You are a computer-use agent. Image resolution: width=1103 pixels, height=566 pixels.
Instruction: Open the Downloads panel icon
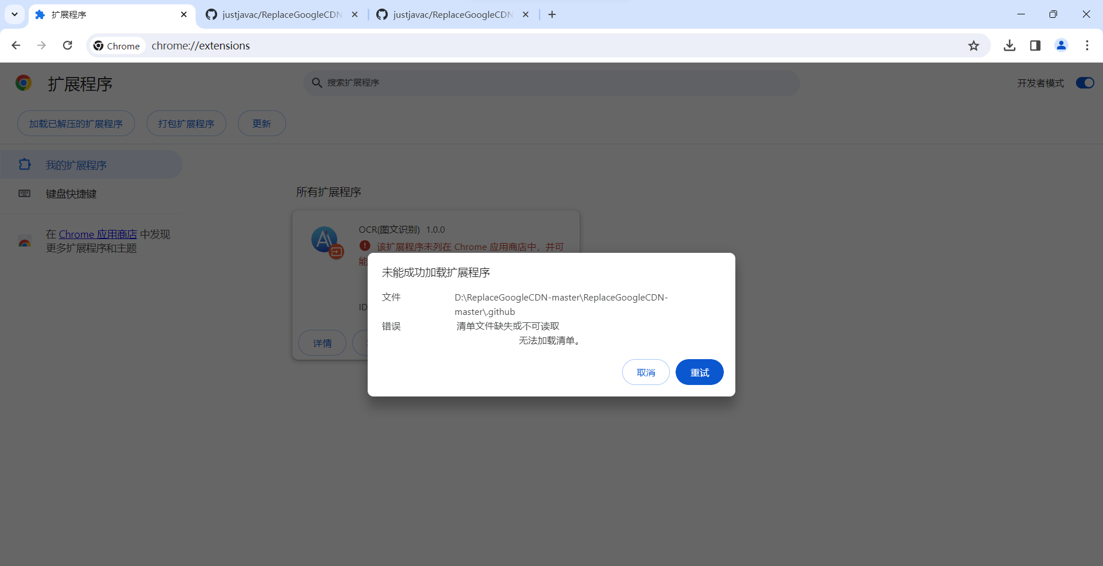[x=1010, y=45]
